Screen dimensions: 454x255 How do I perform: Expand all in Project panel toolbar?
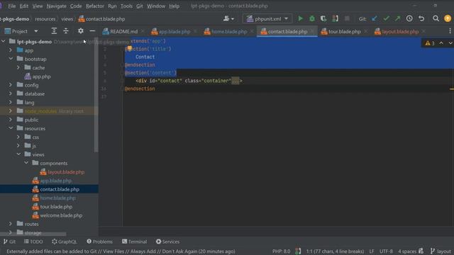click(54, 31)
